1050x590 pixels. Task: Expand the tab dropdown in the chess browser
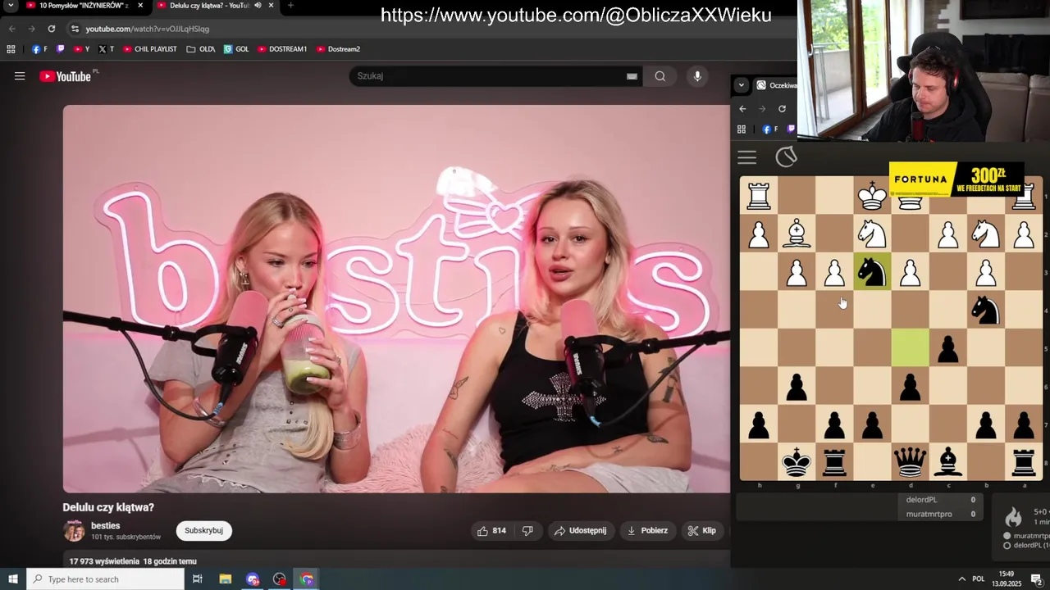click(x=741, y=85)
